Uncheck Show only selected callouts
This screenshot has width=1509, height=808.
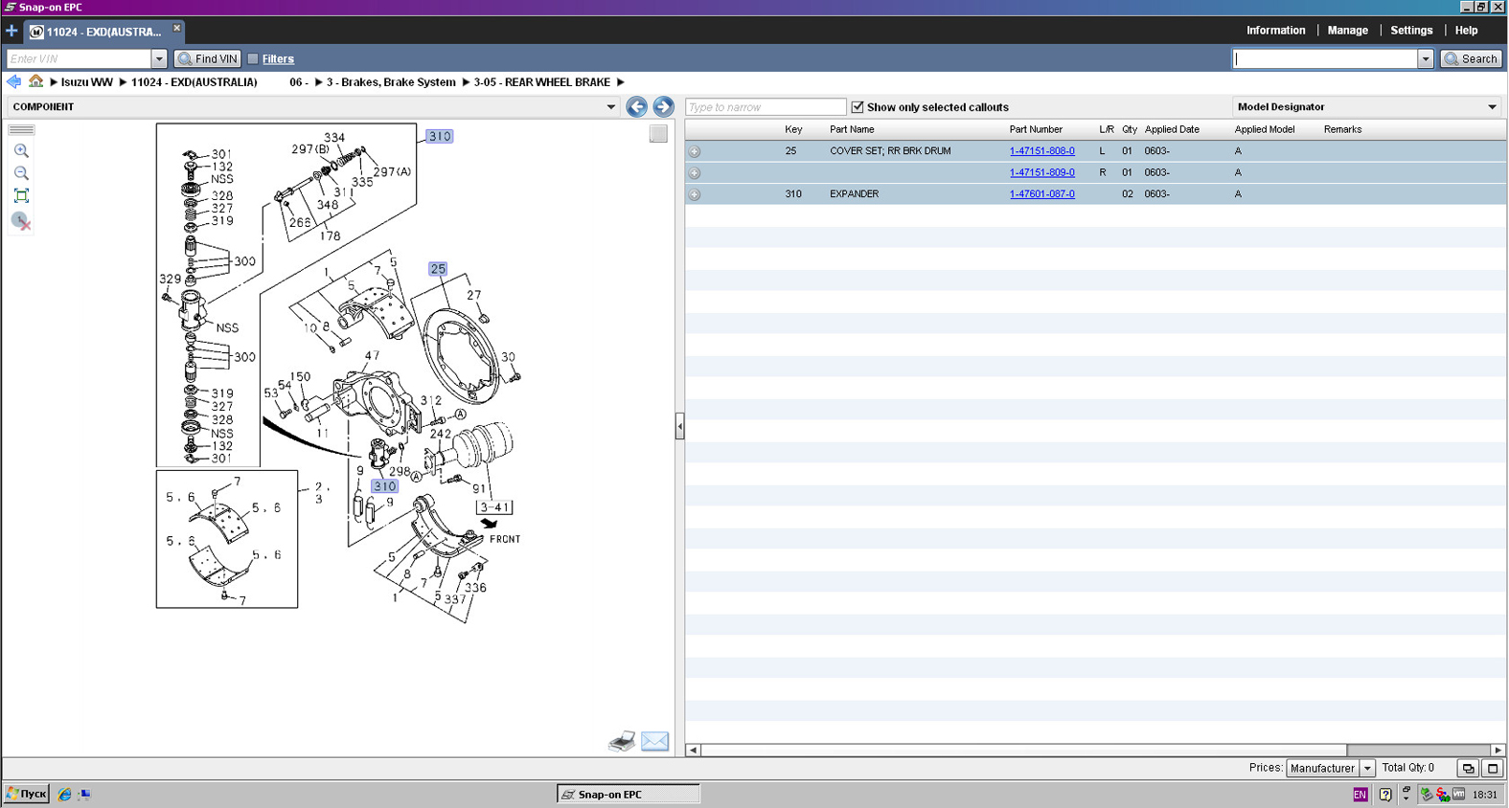click(x=857, y=107)
